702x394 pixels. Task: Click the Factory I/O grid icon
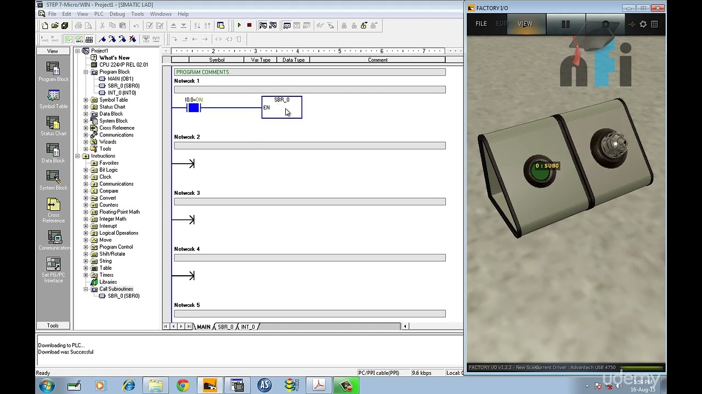[x=654, y=24]
